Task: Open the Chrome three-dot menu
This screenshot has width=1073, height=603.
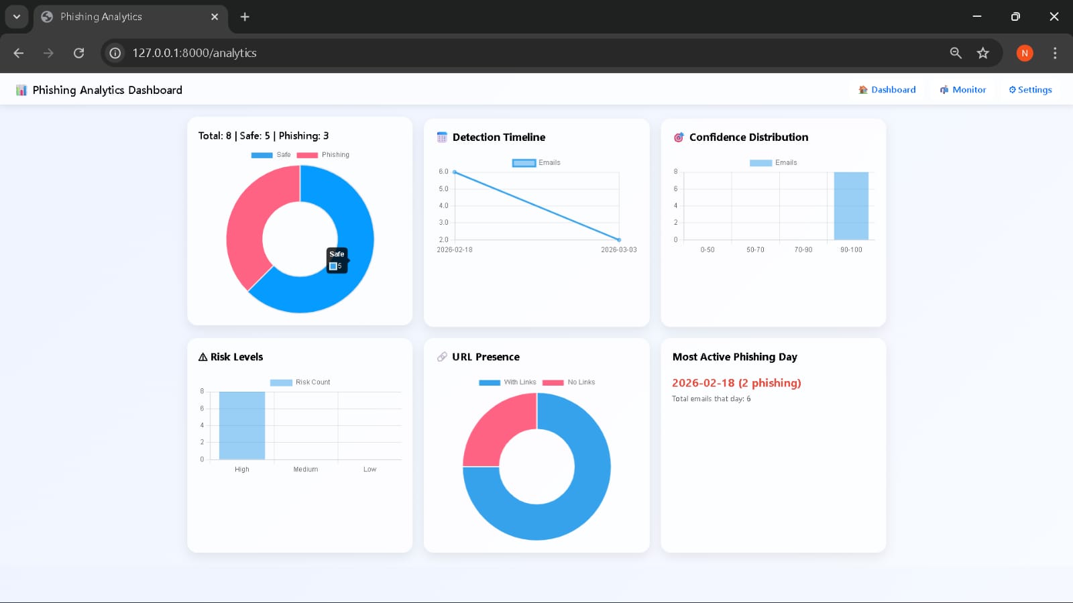Action: [x=1054, y=53]
